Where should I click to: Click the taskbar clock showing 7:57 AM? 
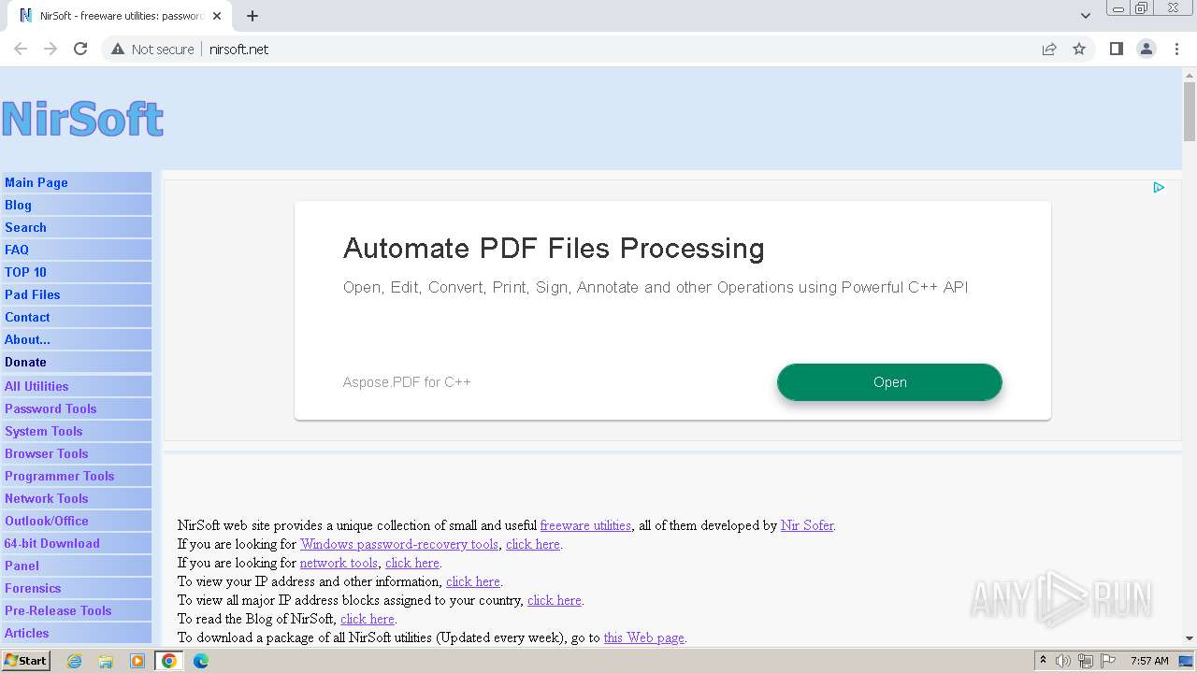pos(1149,661)
